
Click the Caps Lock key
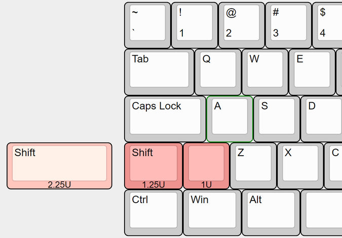(x=165, y=119)
